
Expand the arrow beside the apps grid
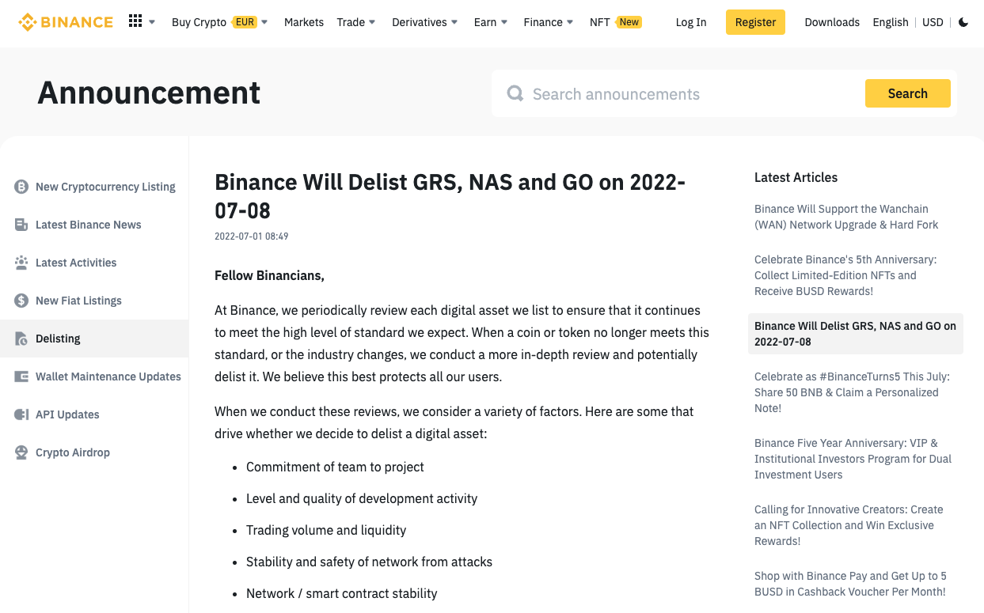coord(152,22)
